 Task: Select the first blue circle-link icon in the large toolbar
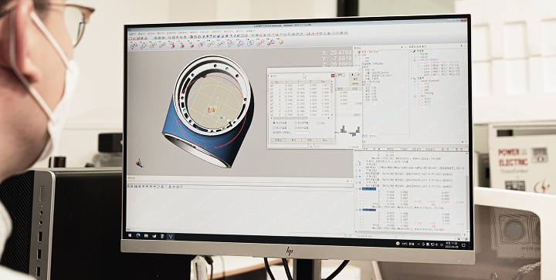point(134,46)
